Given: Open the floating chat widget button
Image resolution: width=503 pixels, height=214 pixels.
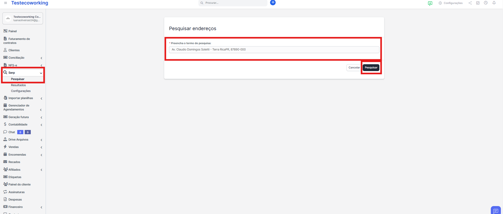Looking at the screenshot, I should pos(496,210).
